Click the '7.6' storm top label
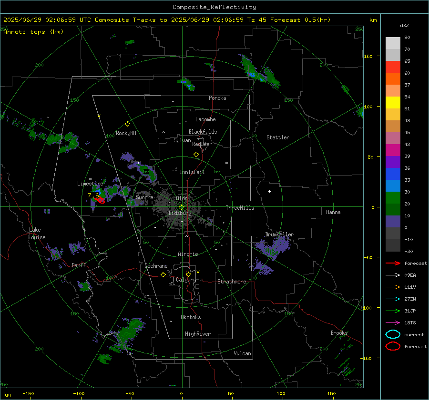The width and height of the screenshot is (429, 400). pos(93,195)
